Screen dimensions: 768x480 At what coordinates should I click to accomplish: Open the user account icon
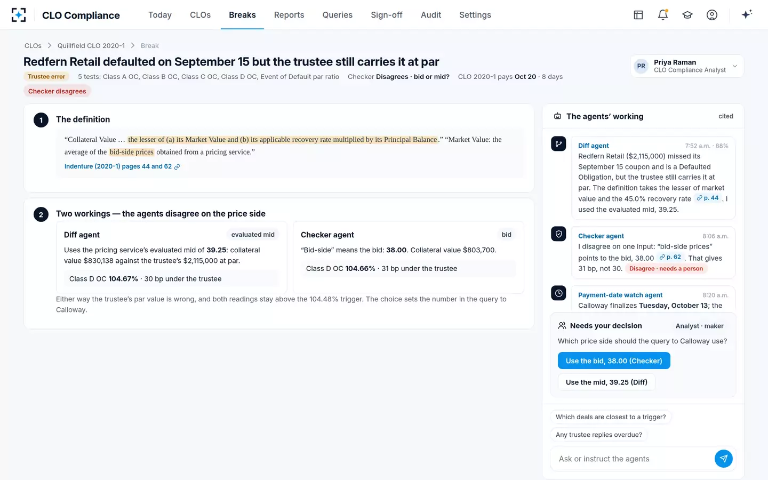712,15
